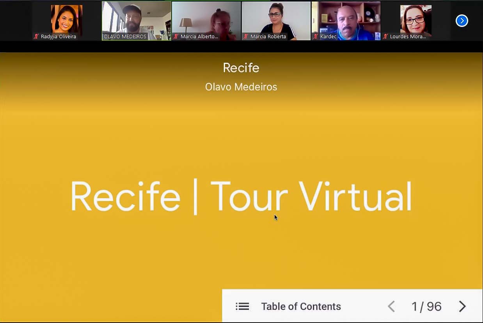Click Radyjia Oliveira's muted microphone icon
This screenshot has width=483, height=323.
(x=37, y=37)
